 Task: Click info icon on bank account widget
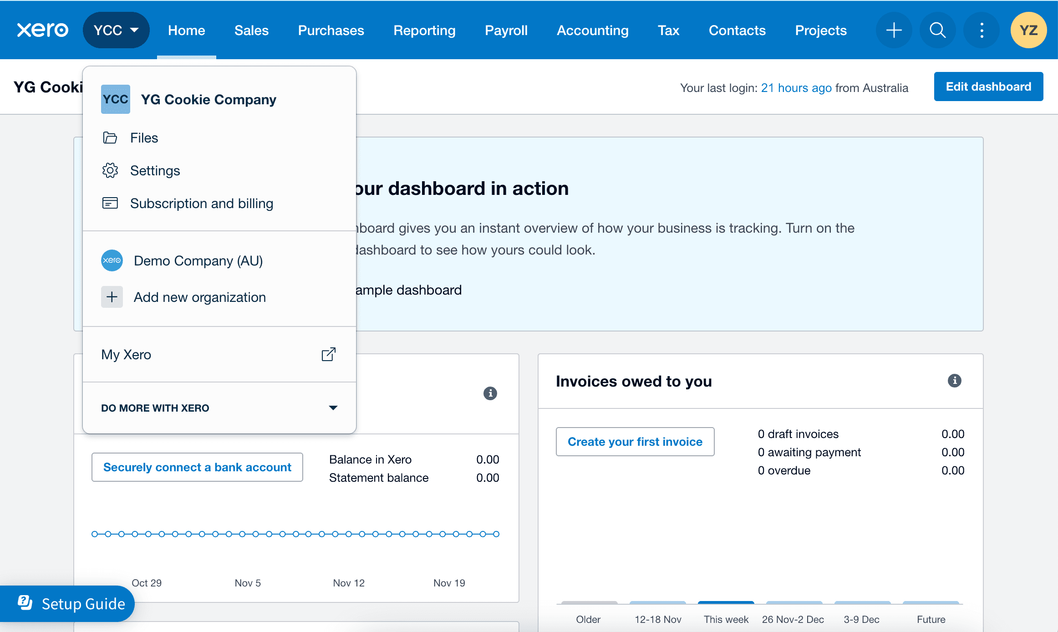tap(490, 393)
